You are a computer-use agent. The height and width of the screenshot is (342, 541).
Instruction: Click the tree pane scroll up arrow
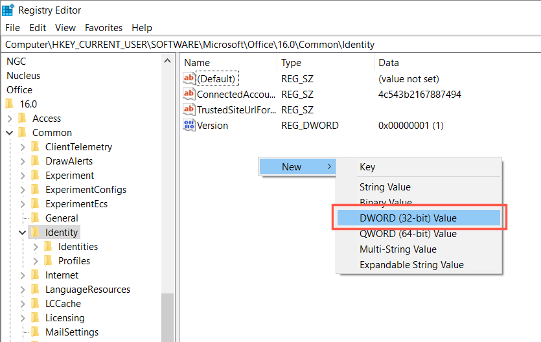pyautogui.click(x=168, y=61)
